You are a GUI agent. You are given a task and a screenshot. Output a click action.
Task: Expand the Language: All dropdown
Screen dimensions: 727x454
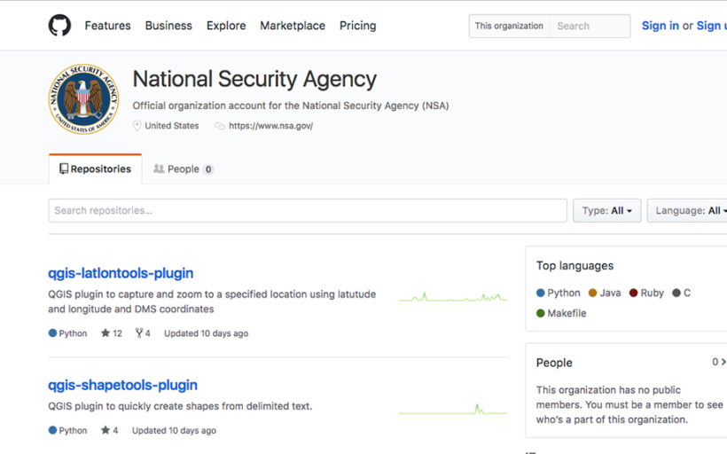(x=688, y=210)
